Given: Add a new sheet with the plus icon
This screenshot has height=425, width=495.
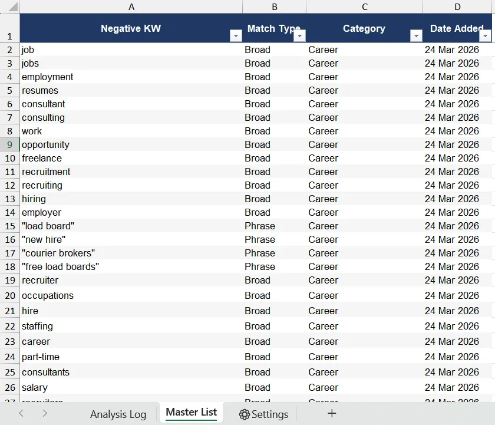Looking at the screenshot, I should click(x=332, y=413).
